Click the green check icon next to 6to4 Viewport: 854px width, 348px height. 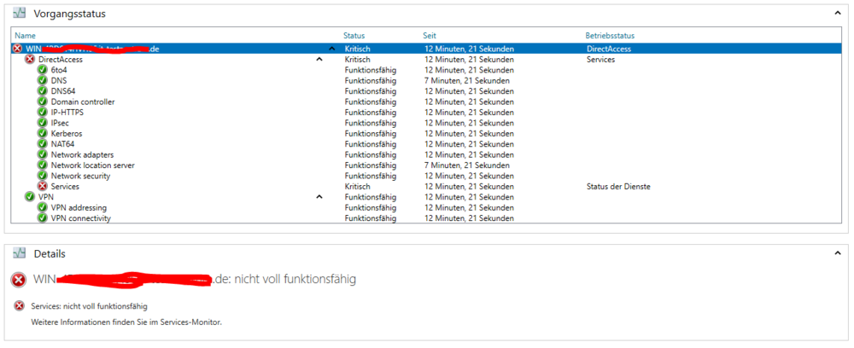[x=43, y=70]
